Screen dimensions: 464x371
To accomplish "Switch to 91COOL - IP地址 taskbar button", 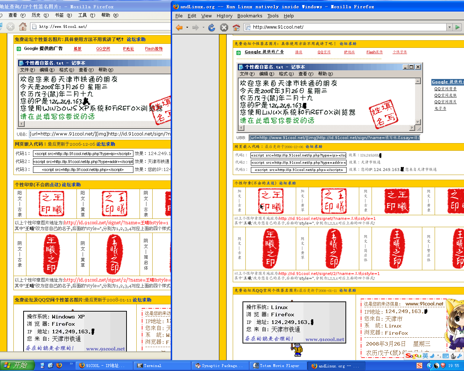I will click(104, 366).
